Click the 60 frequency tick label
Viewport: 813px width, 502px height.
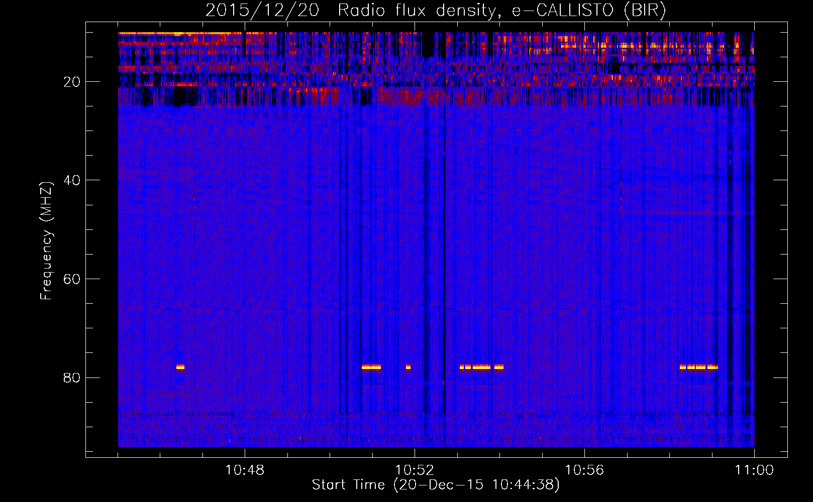(x=72, y=279)
